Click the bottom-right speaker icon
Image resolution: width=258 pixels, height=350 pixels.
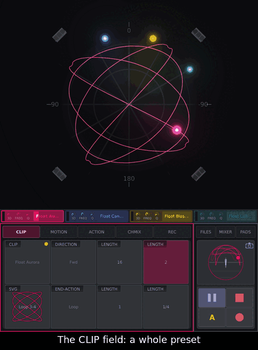point(198,174)
